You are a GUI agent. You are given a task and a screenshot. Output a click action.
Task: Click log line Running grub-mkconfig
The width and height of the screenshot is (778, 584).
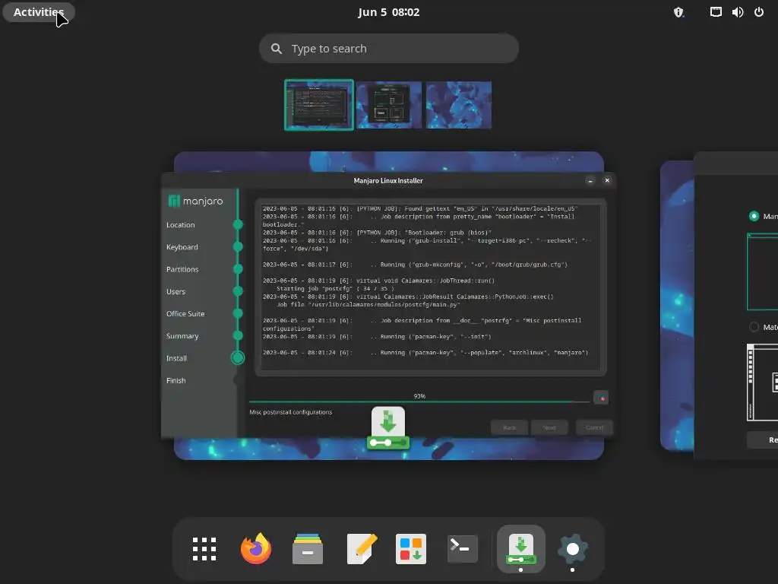(415, 265)
